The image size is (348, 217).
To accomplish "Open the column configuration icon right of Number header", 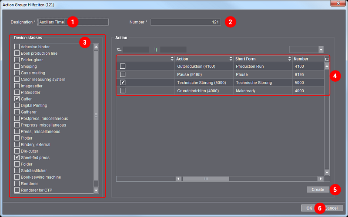I will (x=327, y=59).
